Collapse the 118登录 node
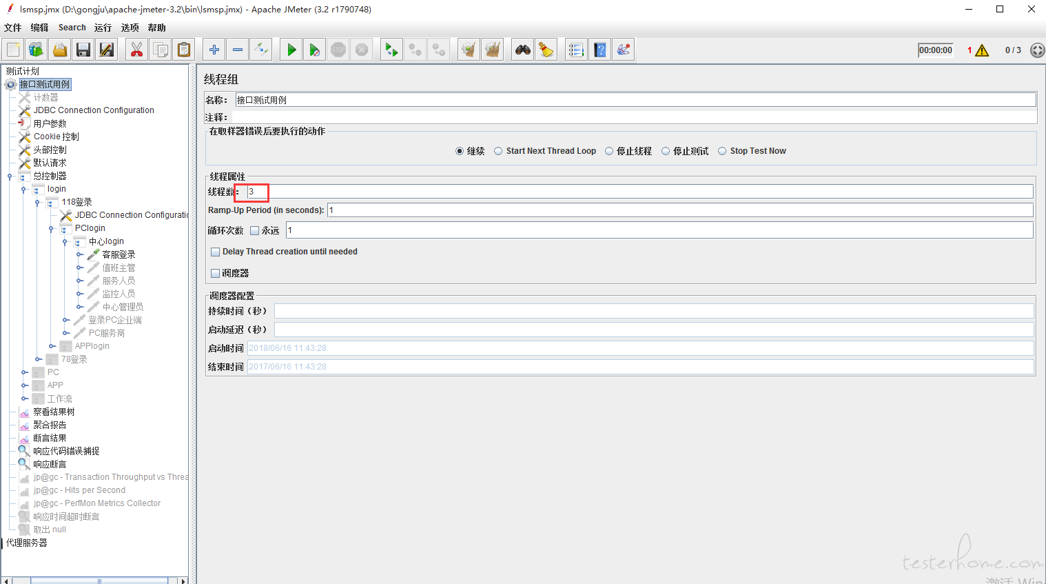Screen dimensions: 1046x584 38,203
